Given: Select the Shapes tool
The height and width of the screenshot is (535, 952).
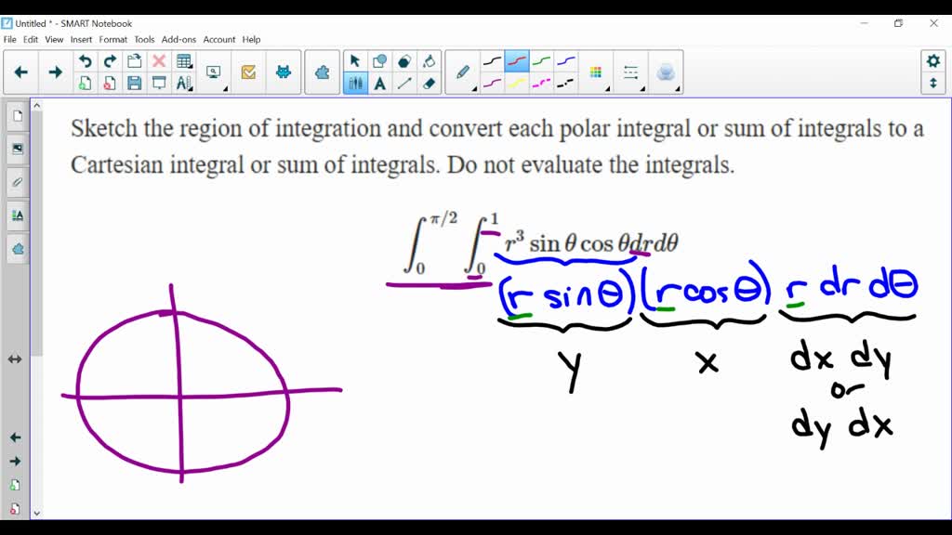Looking at the screenshot, I should (379, 59).
